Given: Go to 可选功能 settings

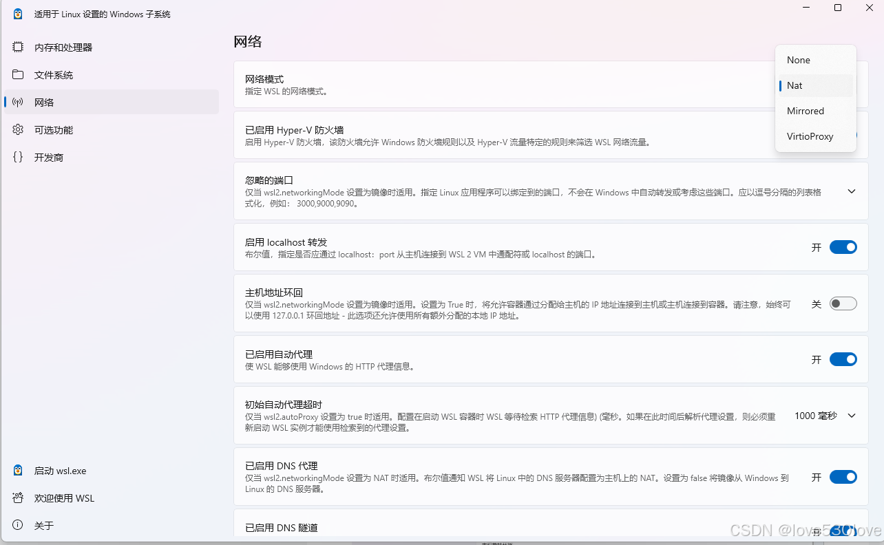Looking at the screenshot, I should pos(112,130).
